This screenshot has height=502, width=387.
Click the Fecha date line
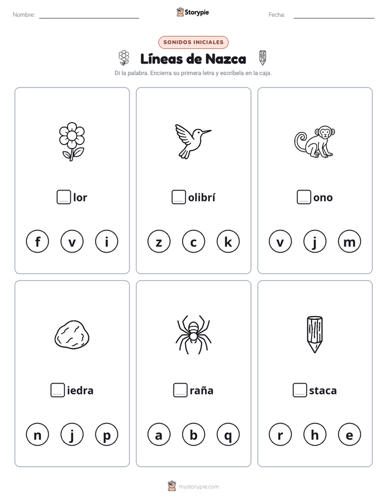coord(334,15)
